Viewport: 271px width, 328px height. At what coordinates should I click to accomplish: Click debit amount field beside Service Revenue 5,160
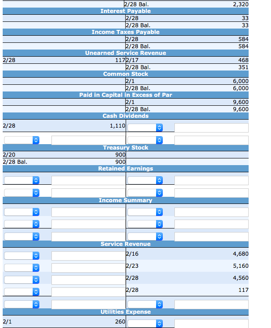(89, 268)
